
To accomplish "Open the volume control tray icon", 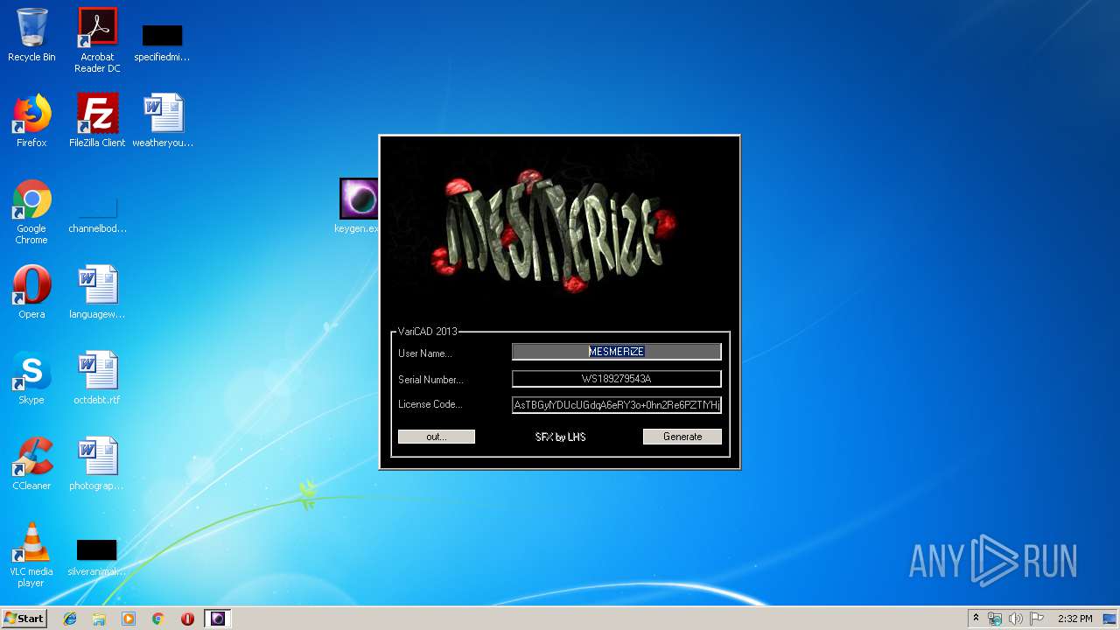I will (1016, 619).
